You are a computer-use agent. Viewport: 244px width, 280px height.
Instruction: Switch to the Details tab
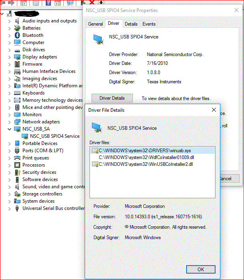[131, 24]
